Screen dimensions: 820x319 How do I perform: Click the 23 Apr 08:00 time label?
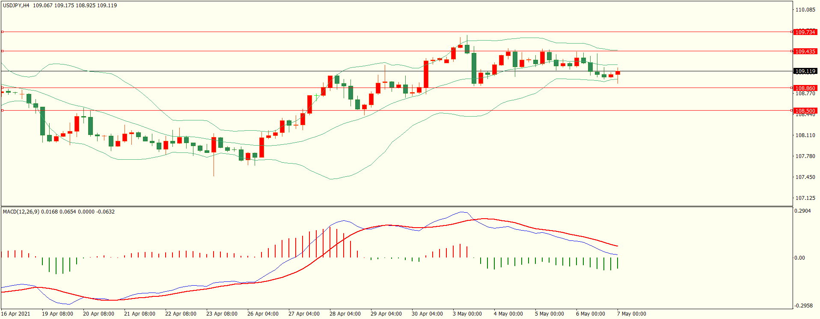(x=222, y=314)
